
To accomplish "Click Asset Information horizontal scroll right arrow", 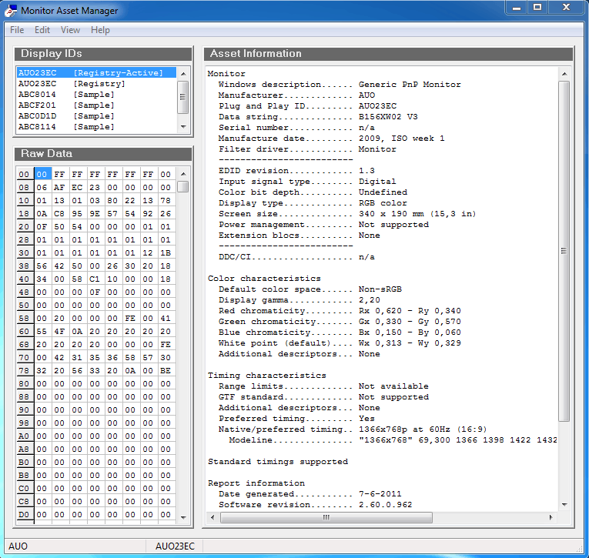I will [551, 517].
